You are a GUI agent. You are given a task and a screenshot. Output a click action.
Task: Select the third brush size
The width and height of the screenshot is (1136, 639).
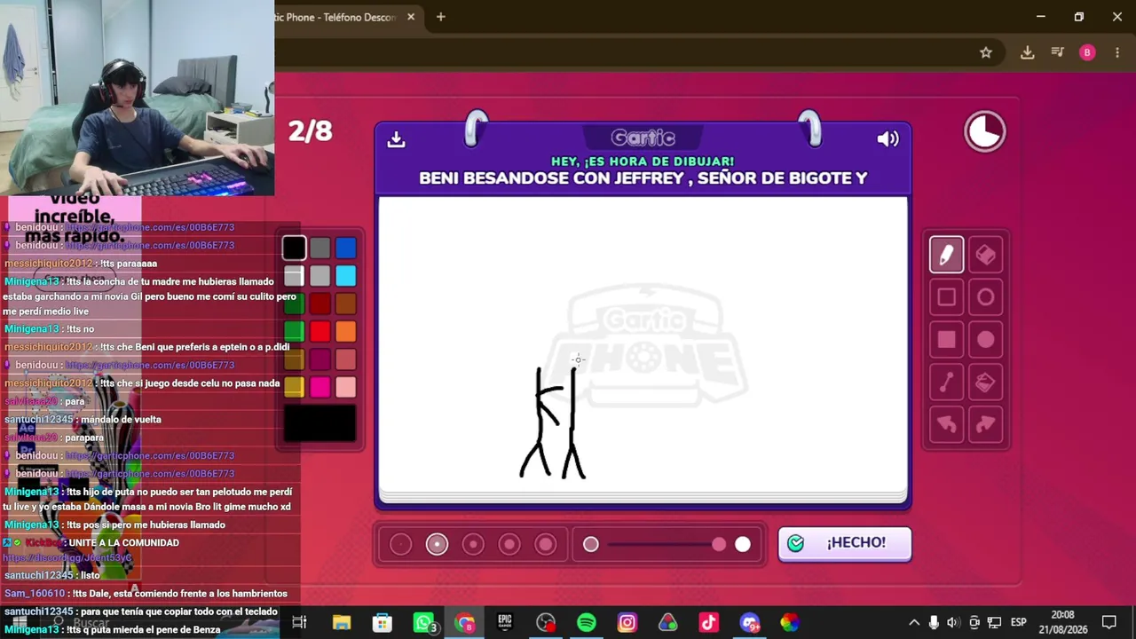(473, 544)
